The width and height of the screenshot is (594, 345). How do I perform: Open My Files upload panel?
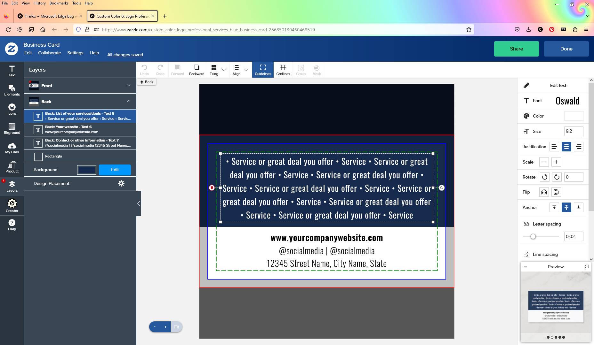pyautogui.click(x=12, y=148)
